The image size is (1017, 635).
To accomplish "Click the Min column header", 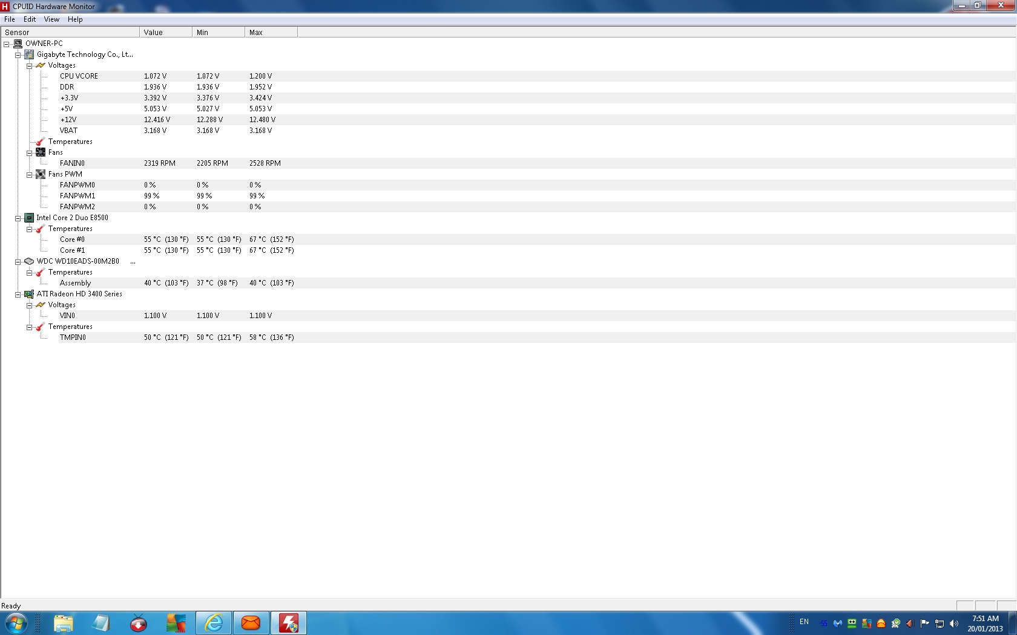I will 219,32.
